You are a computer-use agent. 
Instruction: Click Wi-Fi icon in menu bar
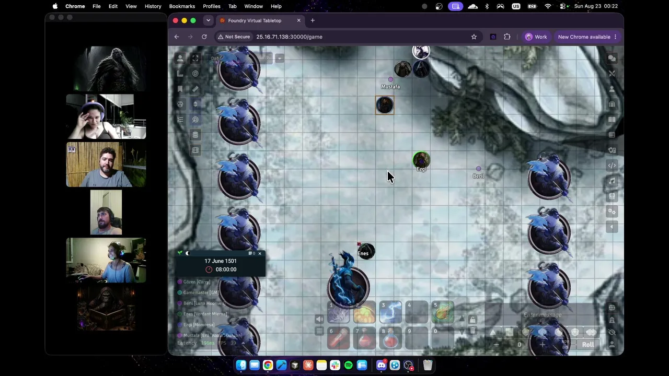548,6
